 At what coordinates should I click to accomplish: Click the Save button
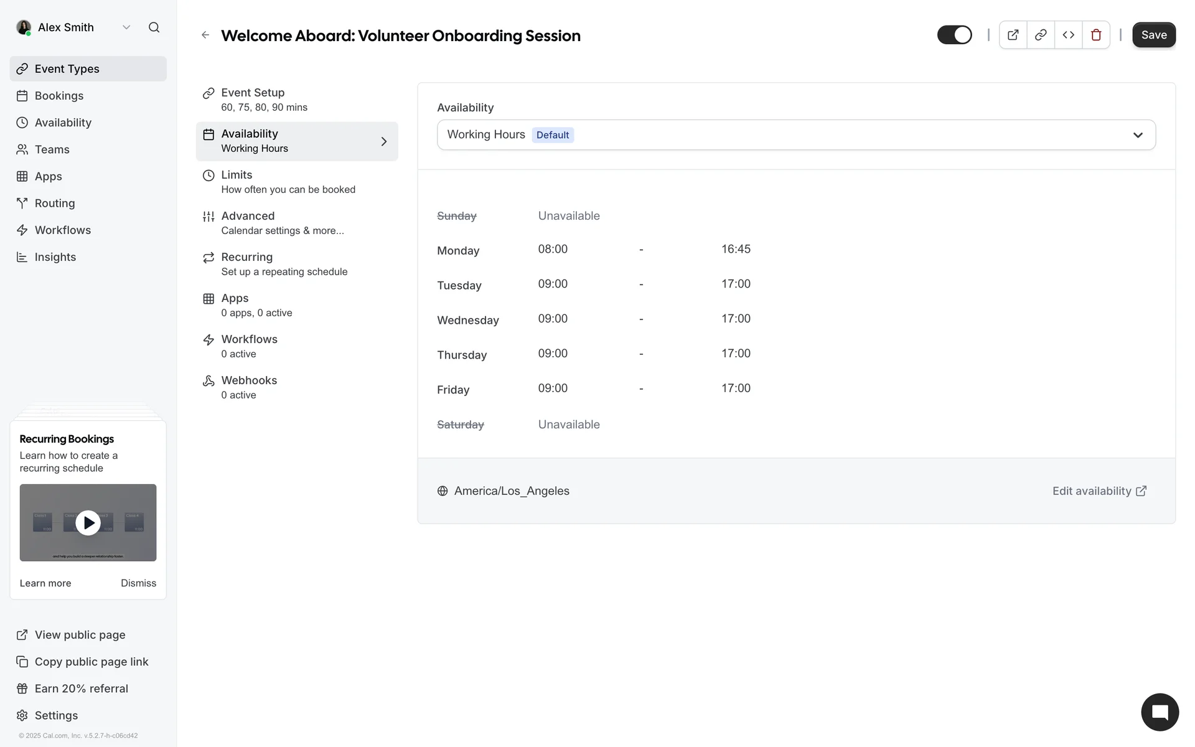pos(1153,35)
